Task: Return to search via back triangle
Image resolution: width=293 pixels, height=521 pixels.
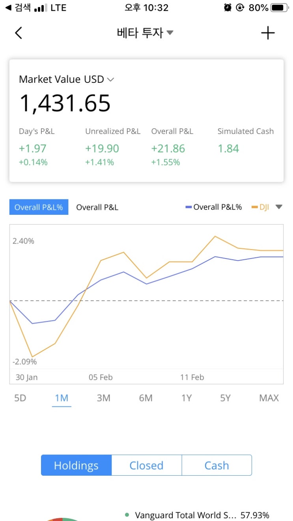Action: [8, 7]
